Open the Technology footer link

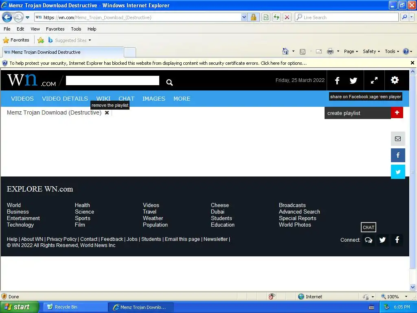tap(20, 225)
